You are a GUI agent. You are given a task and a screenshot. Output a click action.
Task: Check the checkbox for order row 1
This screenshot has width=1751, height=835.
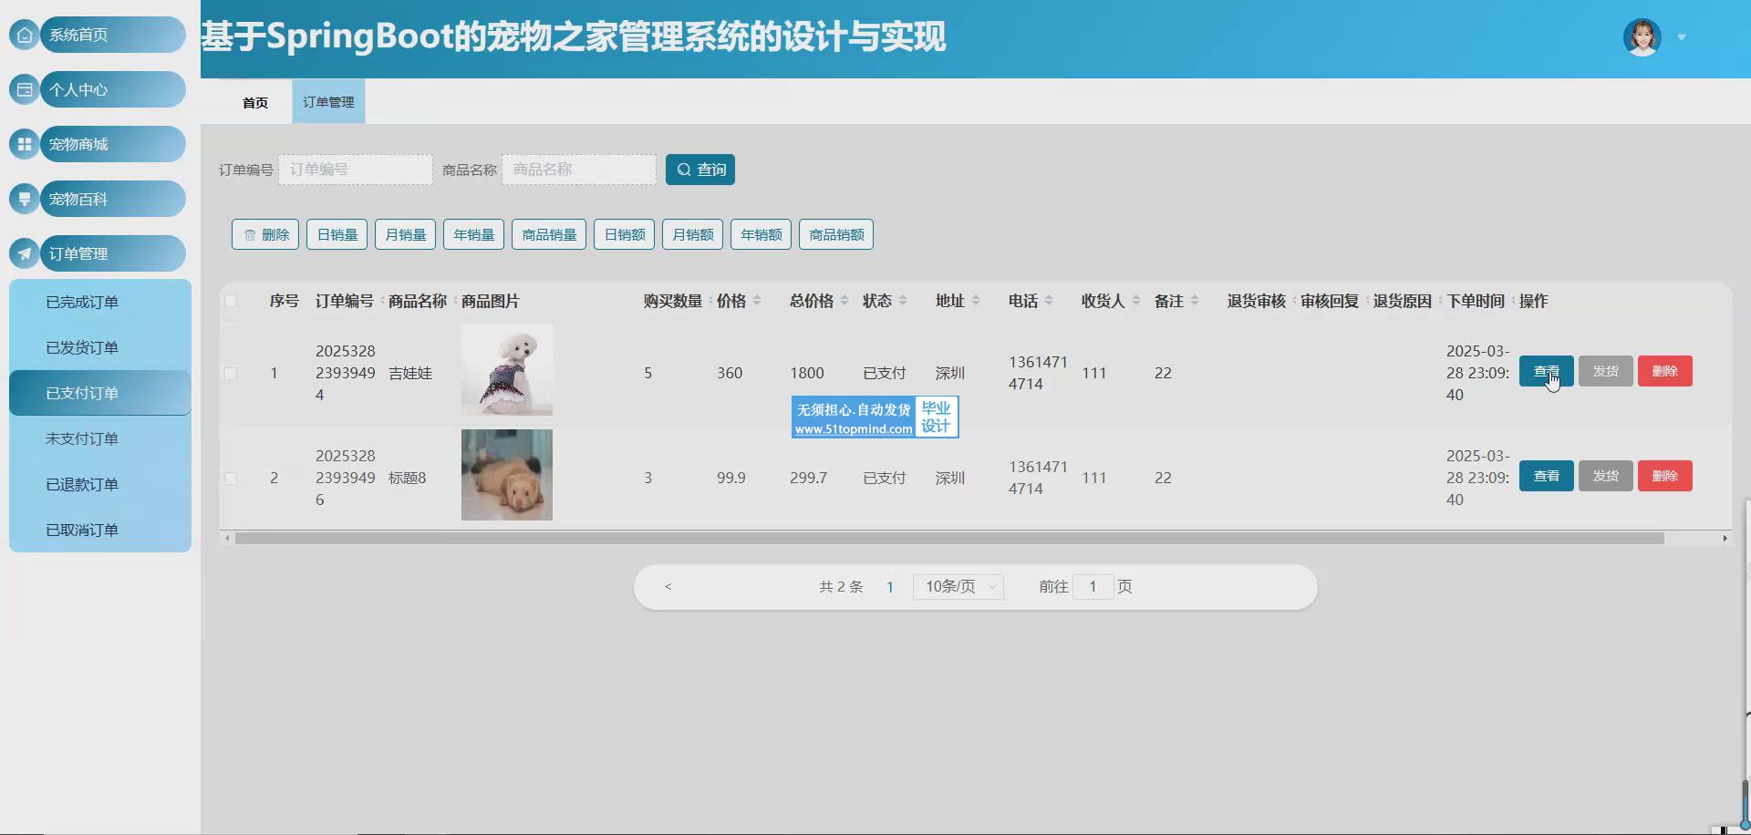[231, 374]
